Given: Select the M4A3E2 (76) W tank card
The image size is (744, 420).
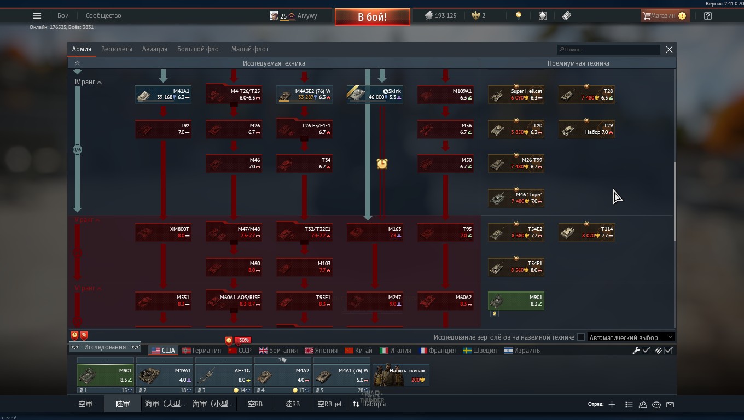Looking at the screenshot, I should (304, 95).
